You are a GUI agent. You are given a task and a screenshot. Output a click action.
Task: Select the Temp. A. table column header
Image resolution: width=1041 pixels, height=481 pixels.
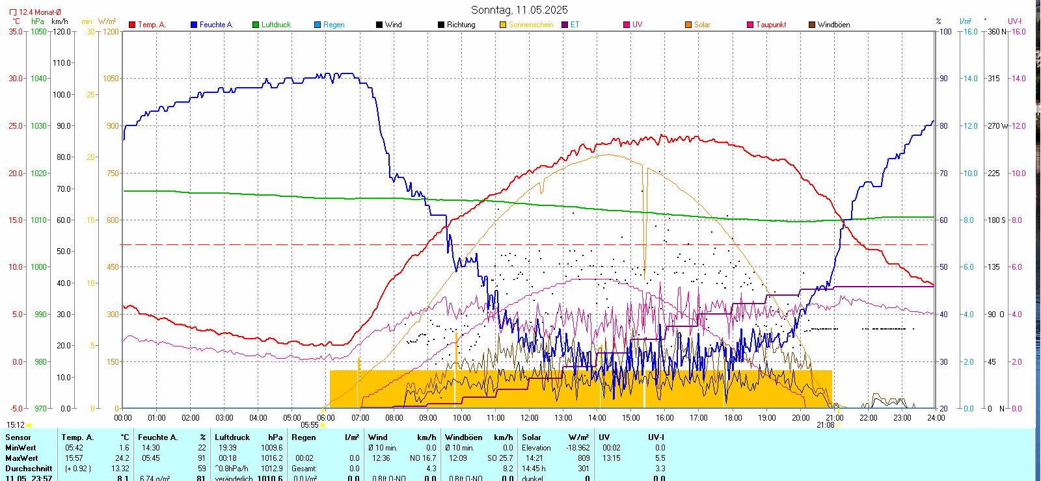point(77,437)
